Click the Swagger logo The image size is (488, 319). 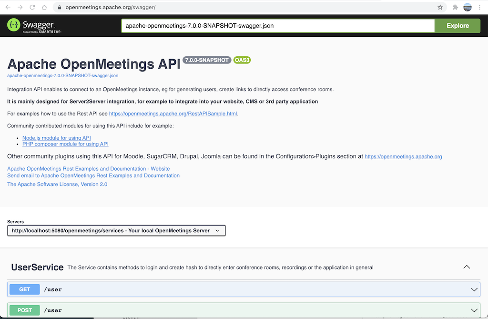[x=34, y=26]
